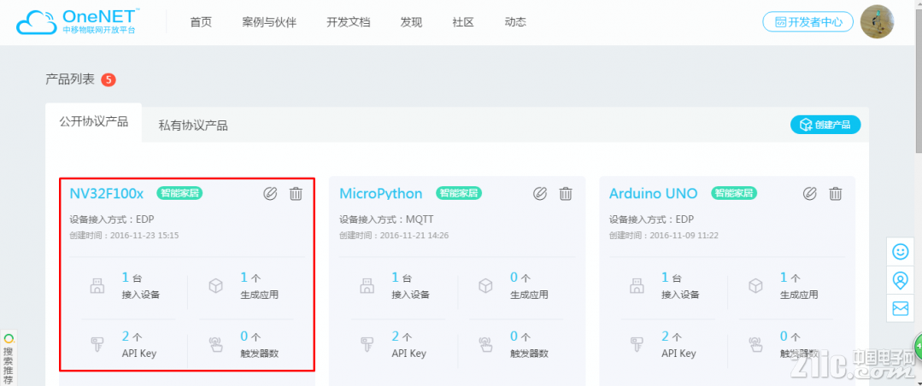Click the trigger hand icon in MicroPython card
This screenshot has height=386, width=922.
485,345
